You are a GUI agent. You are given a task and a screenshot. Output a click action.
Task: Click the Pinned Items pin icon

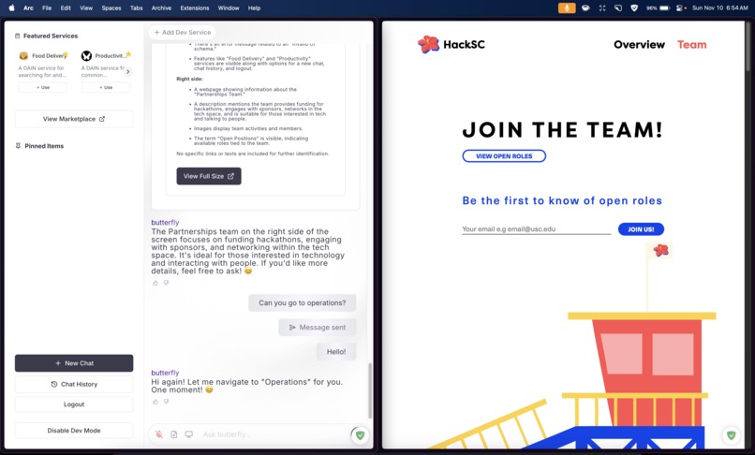[x=18, y=146]
